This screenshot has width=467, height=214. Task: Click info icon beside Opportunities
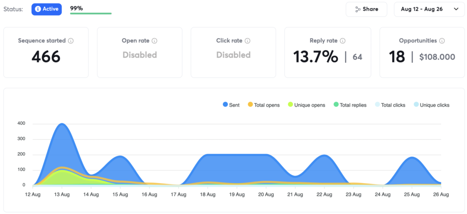pos(442,41)
